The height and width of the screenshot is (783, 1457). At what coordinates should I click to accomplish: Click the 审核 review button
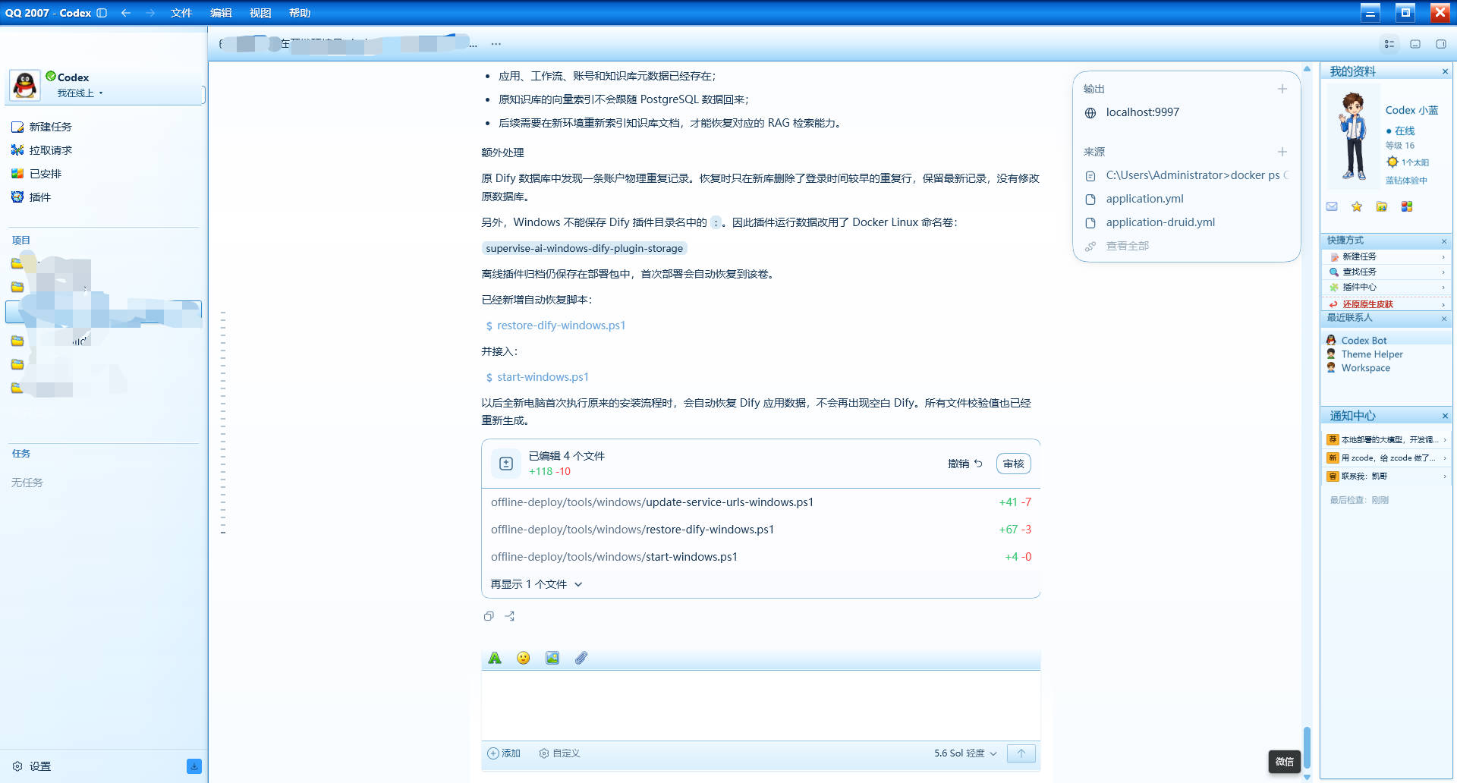(1013, 464)
